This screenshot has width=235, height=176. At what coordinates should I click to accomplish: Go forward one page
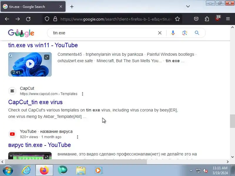[x=18, y=19]
